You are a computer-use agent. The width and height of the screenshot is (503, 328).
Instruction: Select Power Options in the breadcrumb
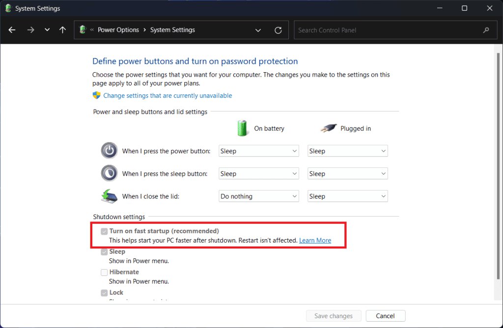pos(118,29)
